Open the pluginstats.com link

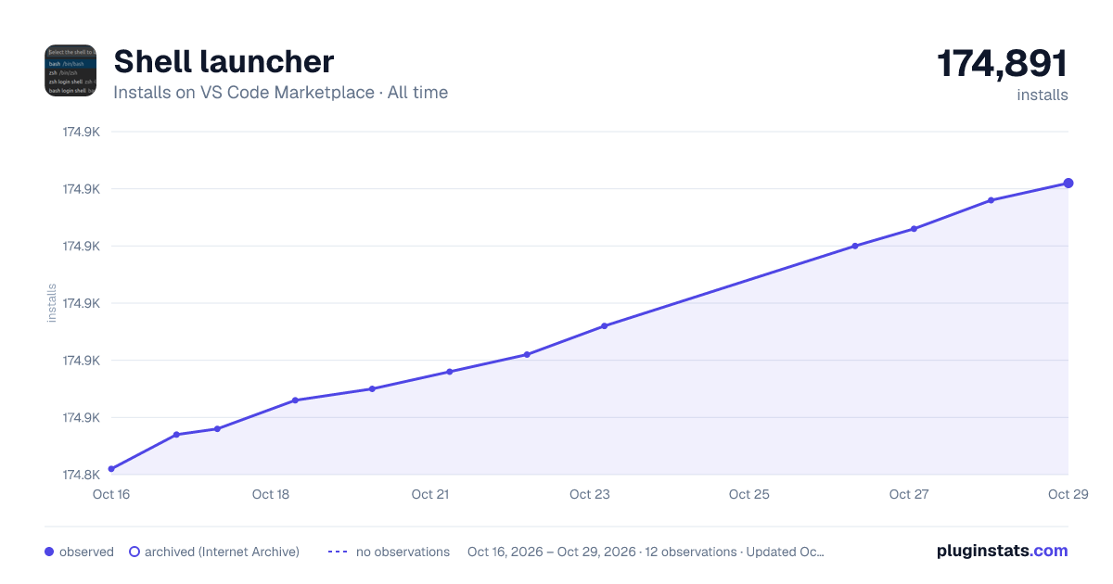tap(1003, 551)
